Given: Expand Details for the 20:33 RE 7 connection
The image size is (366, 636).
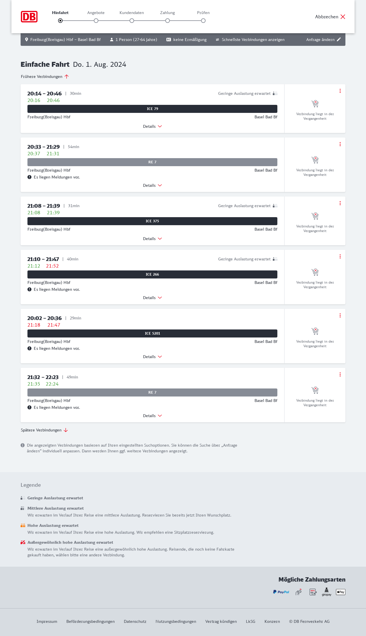Looking at the screenshot, I should 152,185.
